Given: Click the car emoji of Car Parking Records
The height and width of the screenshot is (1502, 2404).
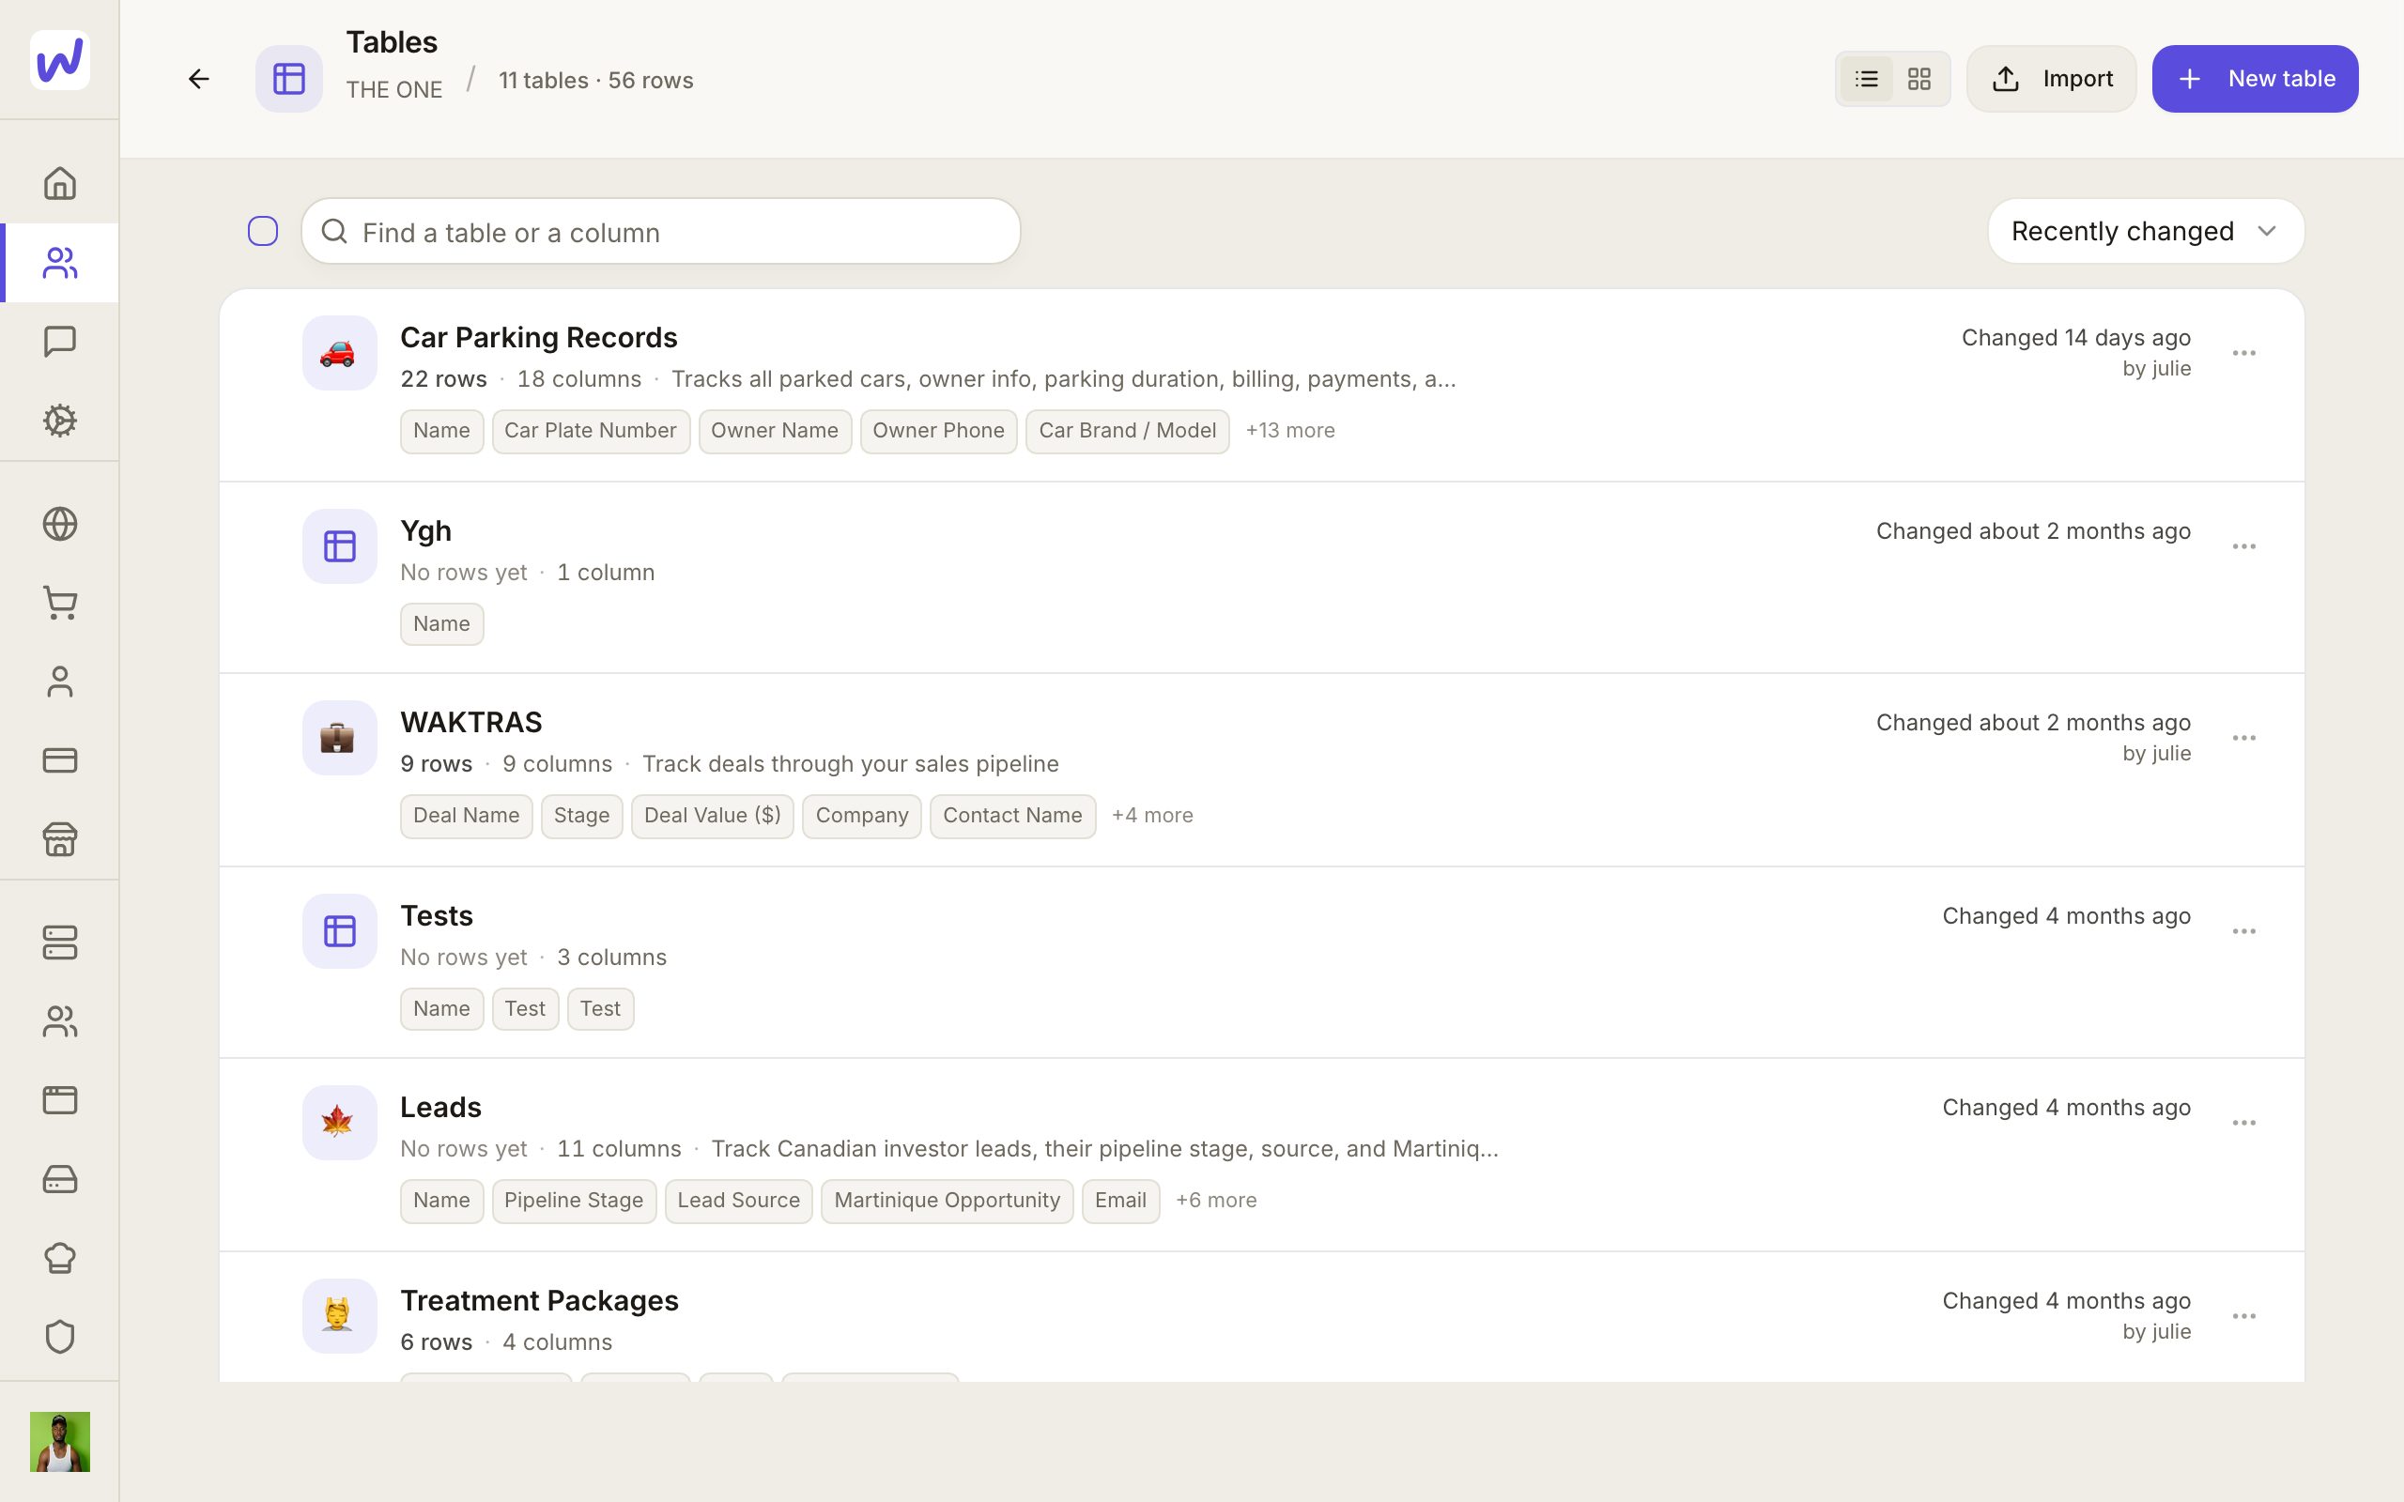Looking at the screenshot, I should click(x=339, y=353).
